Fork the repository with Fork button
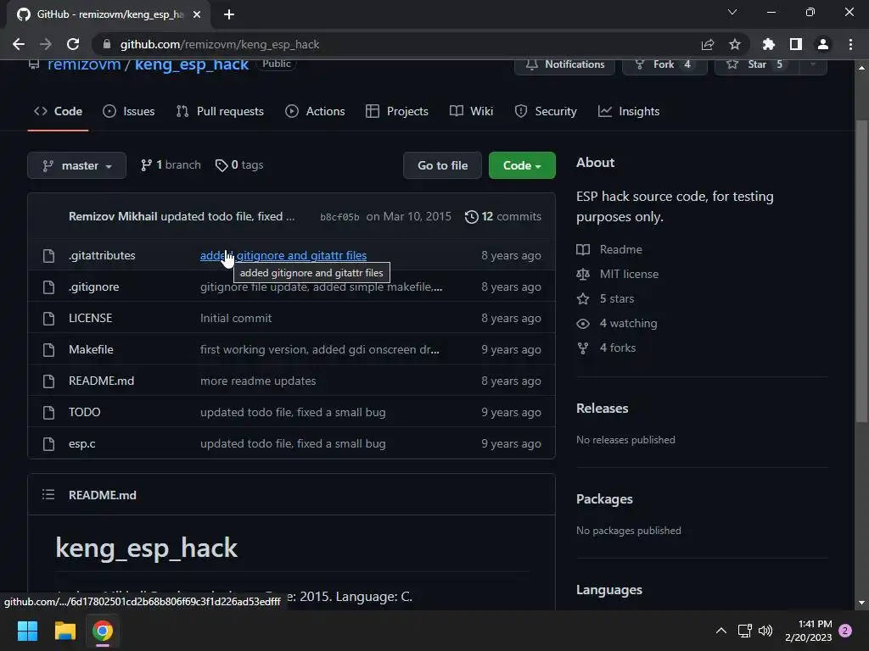This screenshot has height=651, width=869. tap(664, 64)
